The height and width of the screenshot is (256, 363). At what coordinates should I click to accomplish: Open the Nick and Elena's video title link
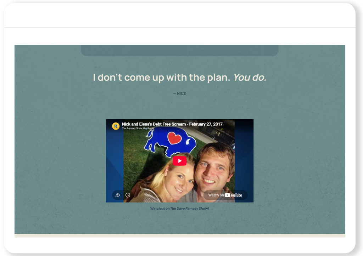(172, 124)
